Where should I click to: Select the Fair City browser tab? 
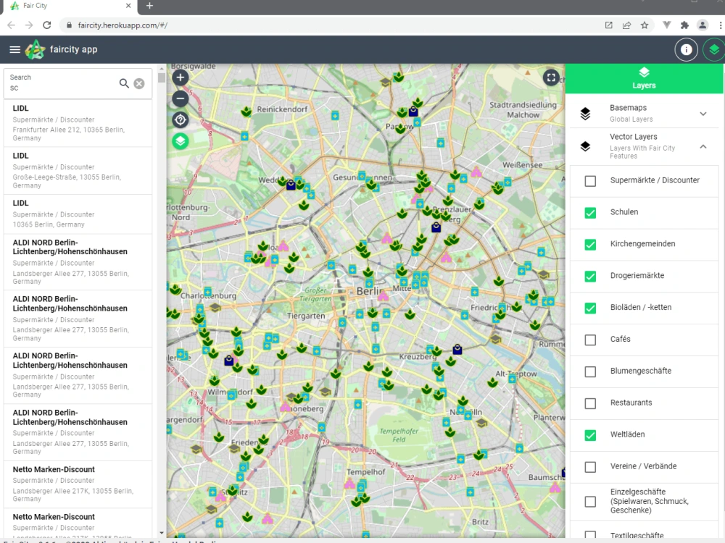tap(65, 8)
